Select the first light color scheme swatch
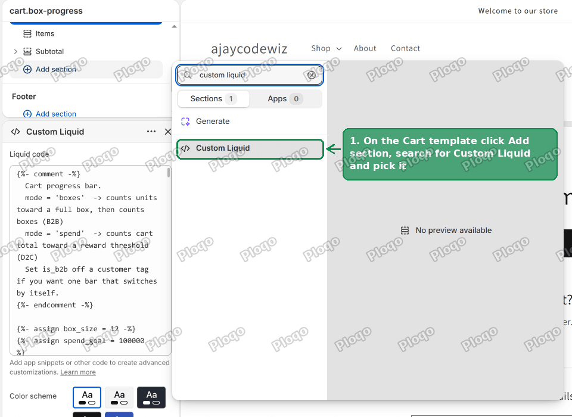This screenshot has width=572, height=417. (x=87, y=397)
